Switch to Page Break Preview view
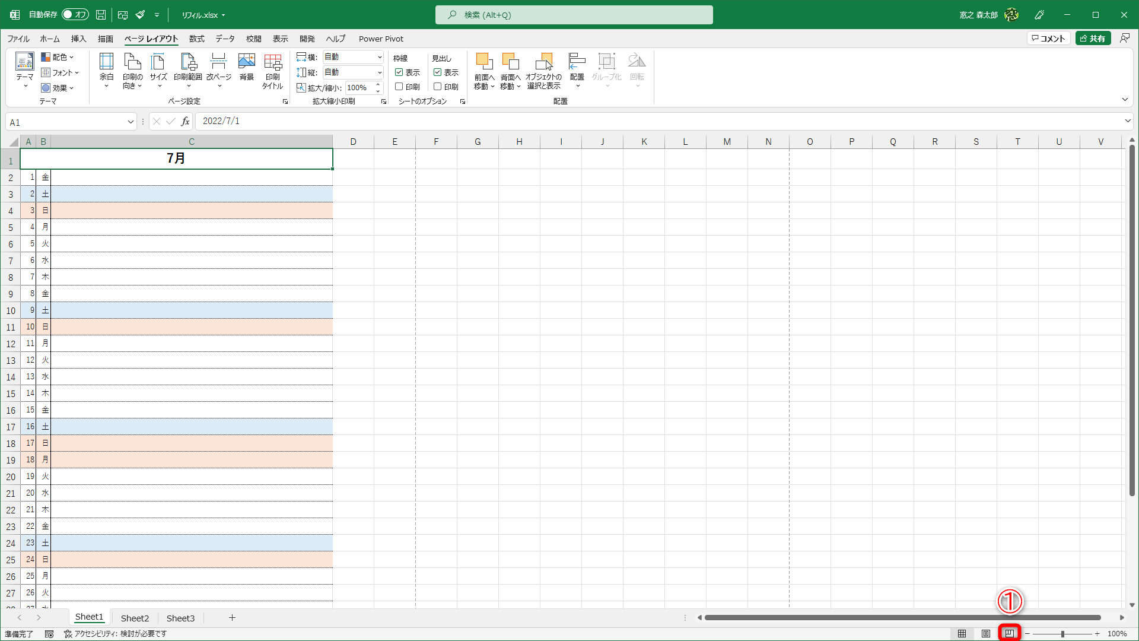This screenshot has height=641, width=1139. [x=1009, y=634]
